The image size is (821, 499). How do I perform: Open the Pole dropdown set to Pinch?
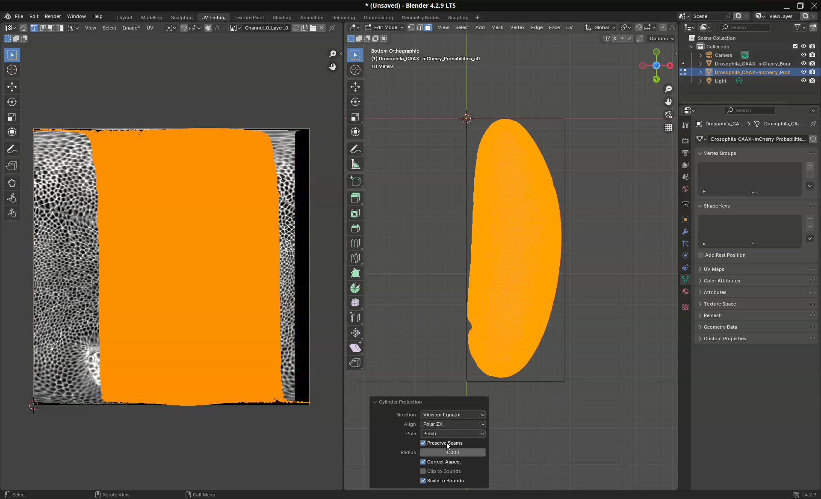click(x=453, y=434)
